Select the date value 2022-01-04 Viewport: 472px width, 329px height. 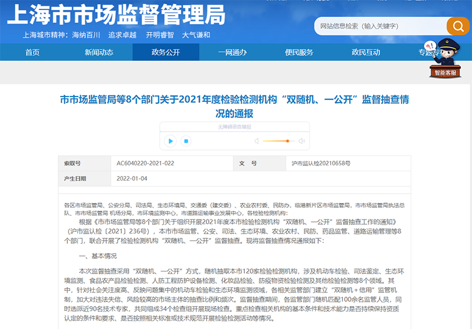tap(132, 178)
